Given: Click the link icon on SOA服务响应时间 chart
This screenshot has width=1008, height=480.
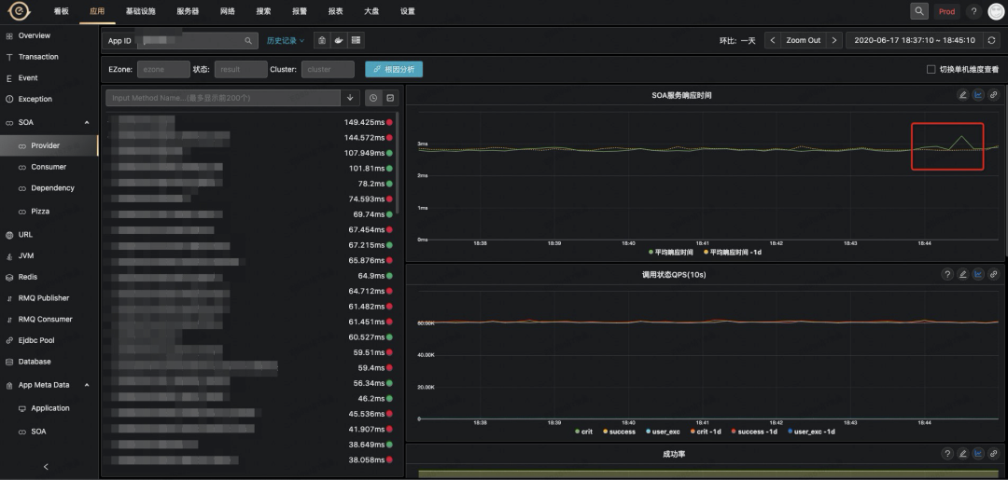Looking at the screenshot, I should point(993,95).
